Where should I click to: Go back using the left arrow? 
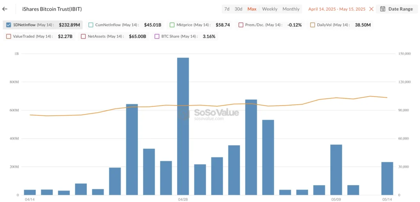(5, 9)
